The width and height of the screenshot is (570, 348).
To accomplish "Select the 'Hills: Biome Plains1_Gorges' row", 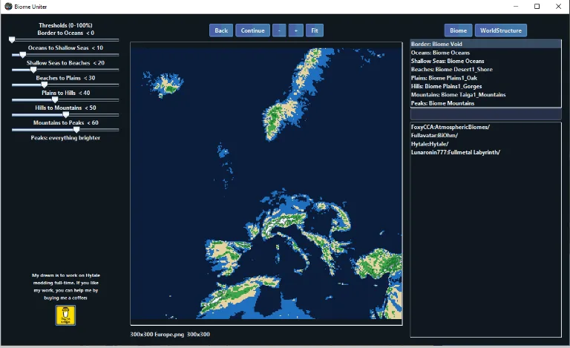I will pos(485,86).
